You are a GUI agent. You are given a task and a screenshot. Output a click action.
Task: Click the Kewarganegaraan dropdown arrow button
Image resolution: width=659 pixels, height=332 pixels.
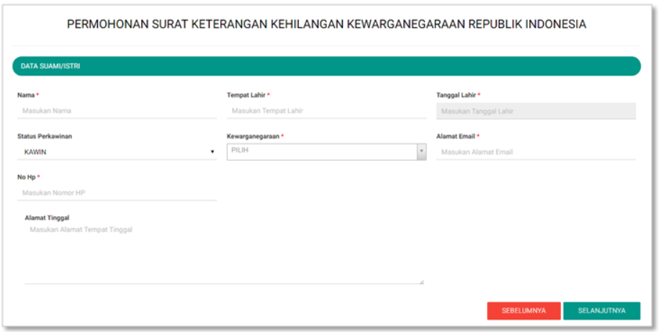pos(421,152)
